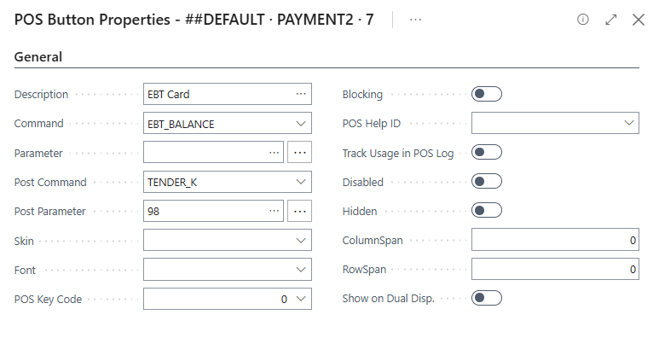Click the ColumnSpan input field
659x344 pixels.
[x=554, y=241]
